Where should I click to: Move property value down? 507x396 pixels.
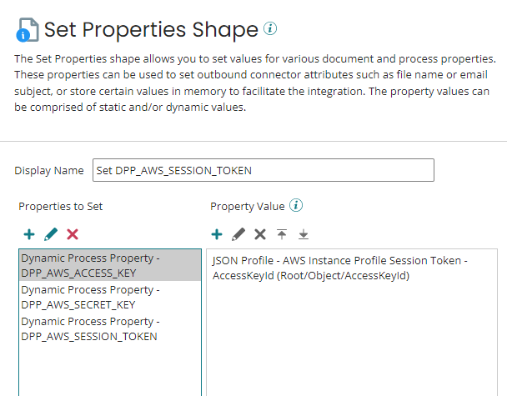tap(304, 234)
